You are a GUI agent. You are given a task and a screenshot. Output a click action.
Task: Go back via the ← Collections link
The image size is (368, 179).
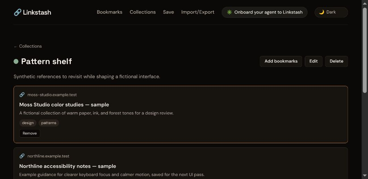pyautogui.click(x=28, y=46)
